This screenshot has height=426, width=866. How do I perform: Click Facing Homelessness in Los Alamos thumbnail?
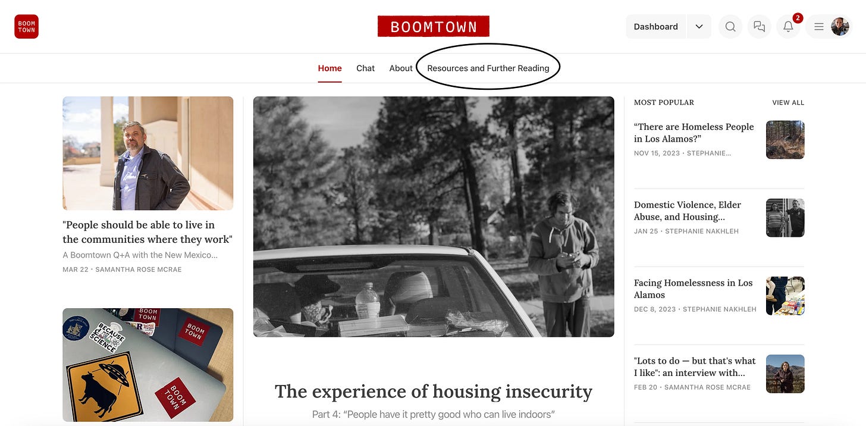click(x=785, y=296)
